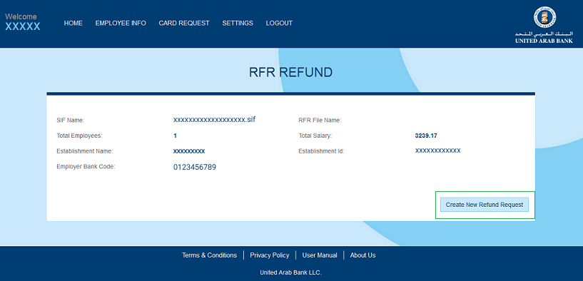The image size is (583, 281).
Task: Open SETTINGS from navigation bar
Action: [x=238, y=23]
